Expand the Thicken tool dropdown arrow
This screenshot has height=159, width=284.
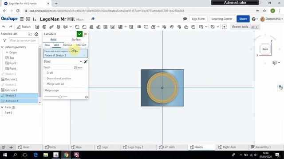pyautogui.click(x=71, y=26)
